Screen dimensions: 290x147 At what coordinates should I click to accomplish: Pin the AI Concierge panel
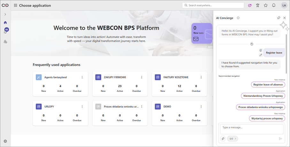point(278,18)
